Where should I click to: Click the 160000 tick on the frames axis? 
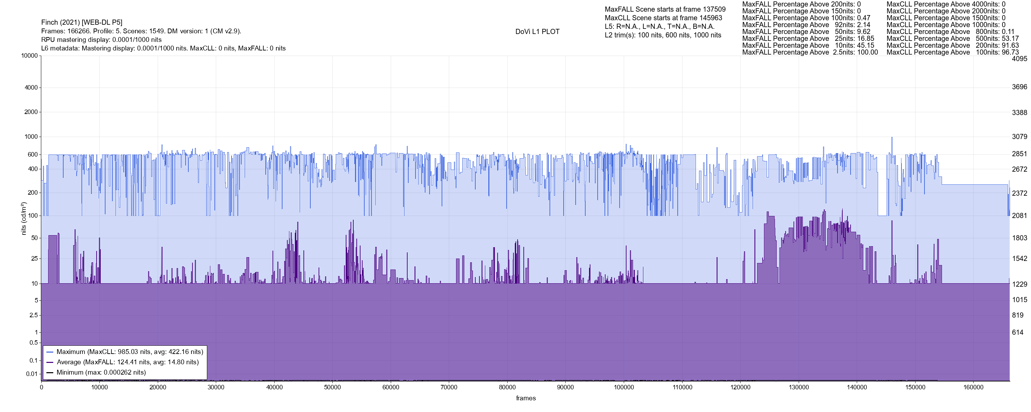[x=973, y=387]
